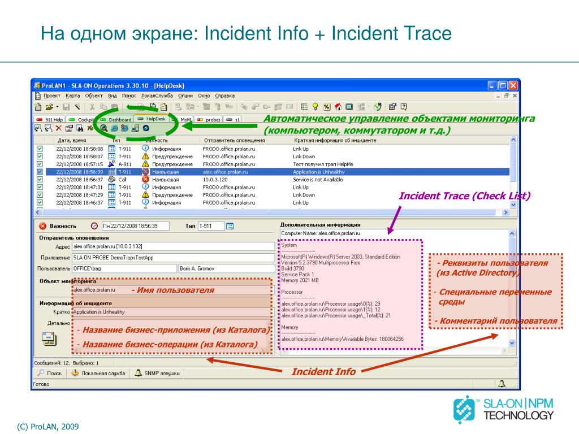Viewport: 579px width, 434px height.
Task: Click the open folder toolbar icon
Action: pos(49,107)
